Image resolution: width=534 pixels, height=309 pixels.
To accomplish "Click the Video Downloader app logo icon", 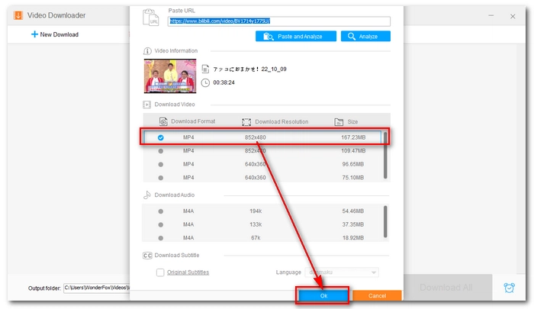I will pos(16,14).
